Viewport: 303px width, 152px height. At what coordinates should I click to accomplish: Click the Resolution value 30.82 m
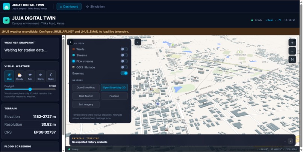[x=48, y=124]
